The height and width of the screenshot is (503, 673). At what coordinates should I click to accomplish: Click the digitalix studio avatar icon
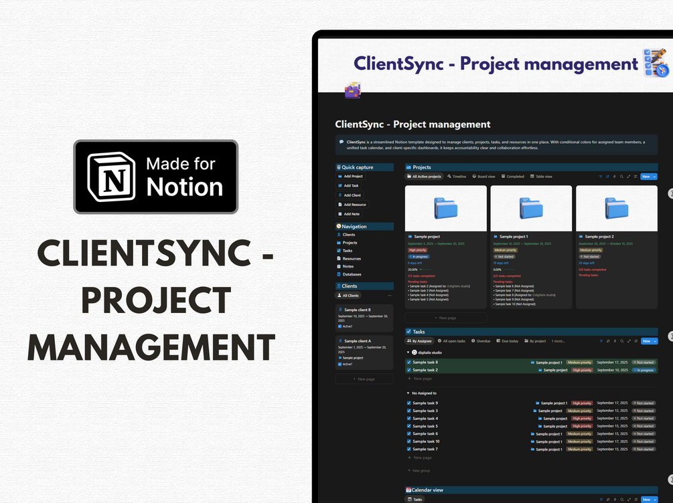click(x=415, y=353)
